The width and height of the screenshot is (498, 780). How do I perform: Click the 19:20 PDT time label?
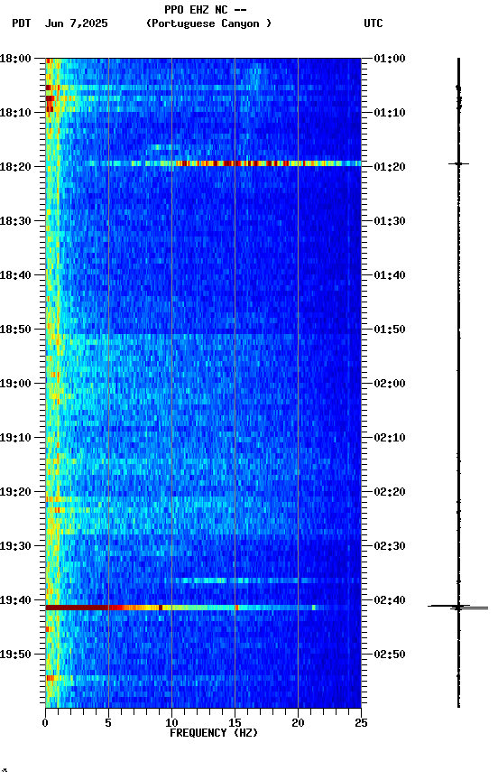click(x=15, y=492)
